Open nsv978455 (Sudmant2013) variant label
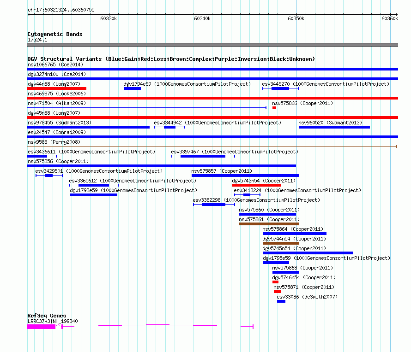 point(60,123)
